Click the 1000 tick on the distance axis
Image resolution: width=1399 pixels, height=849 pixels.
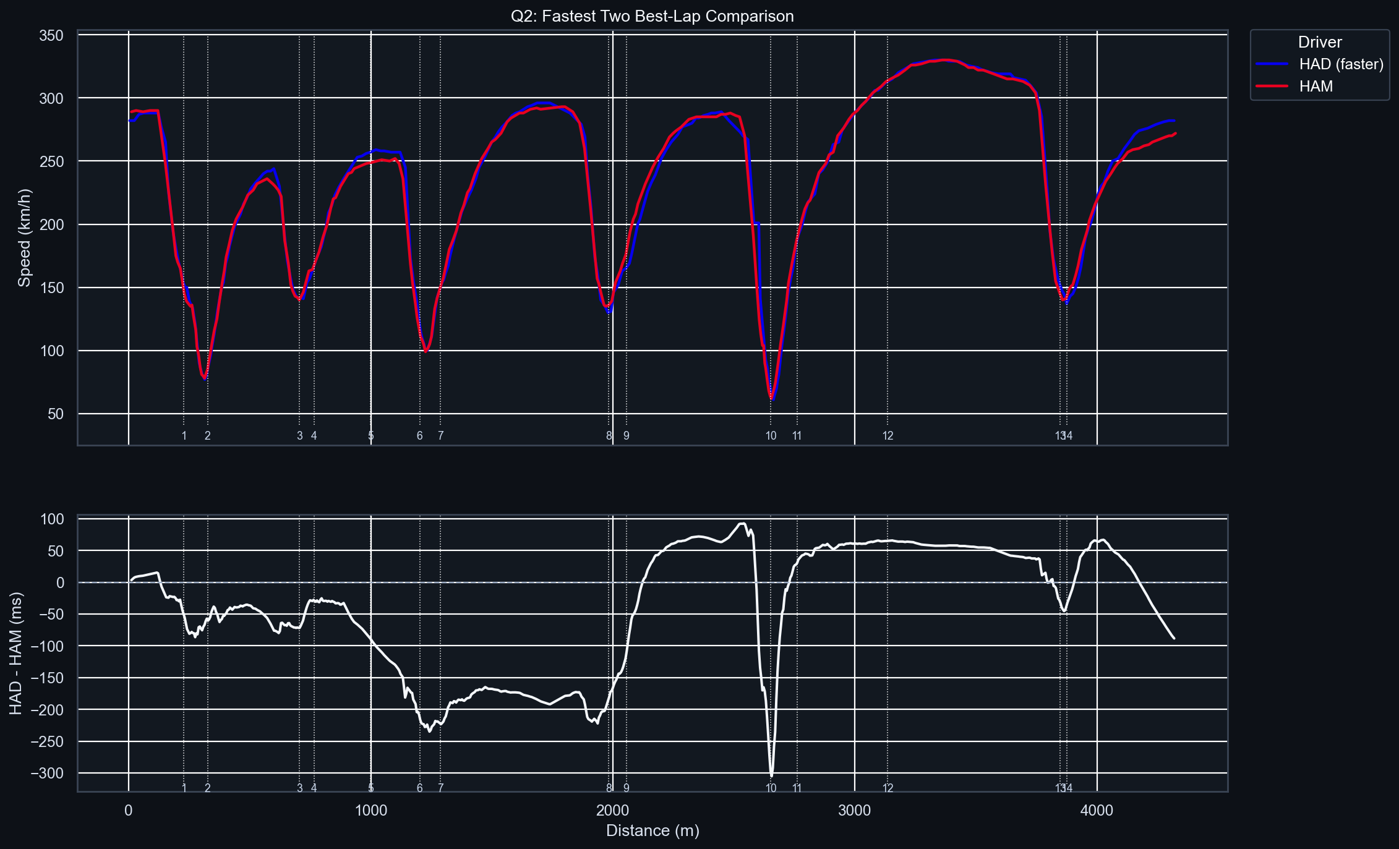click(x=371, y=810)
